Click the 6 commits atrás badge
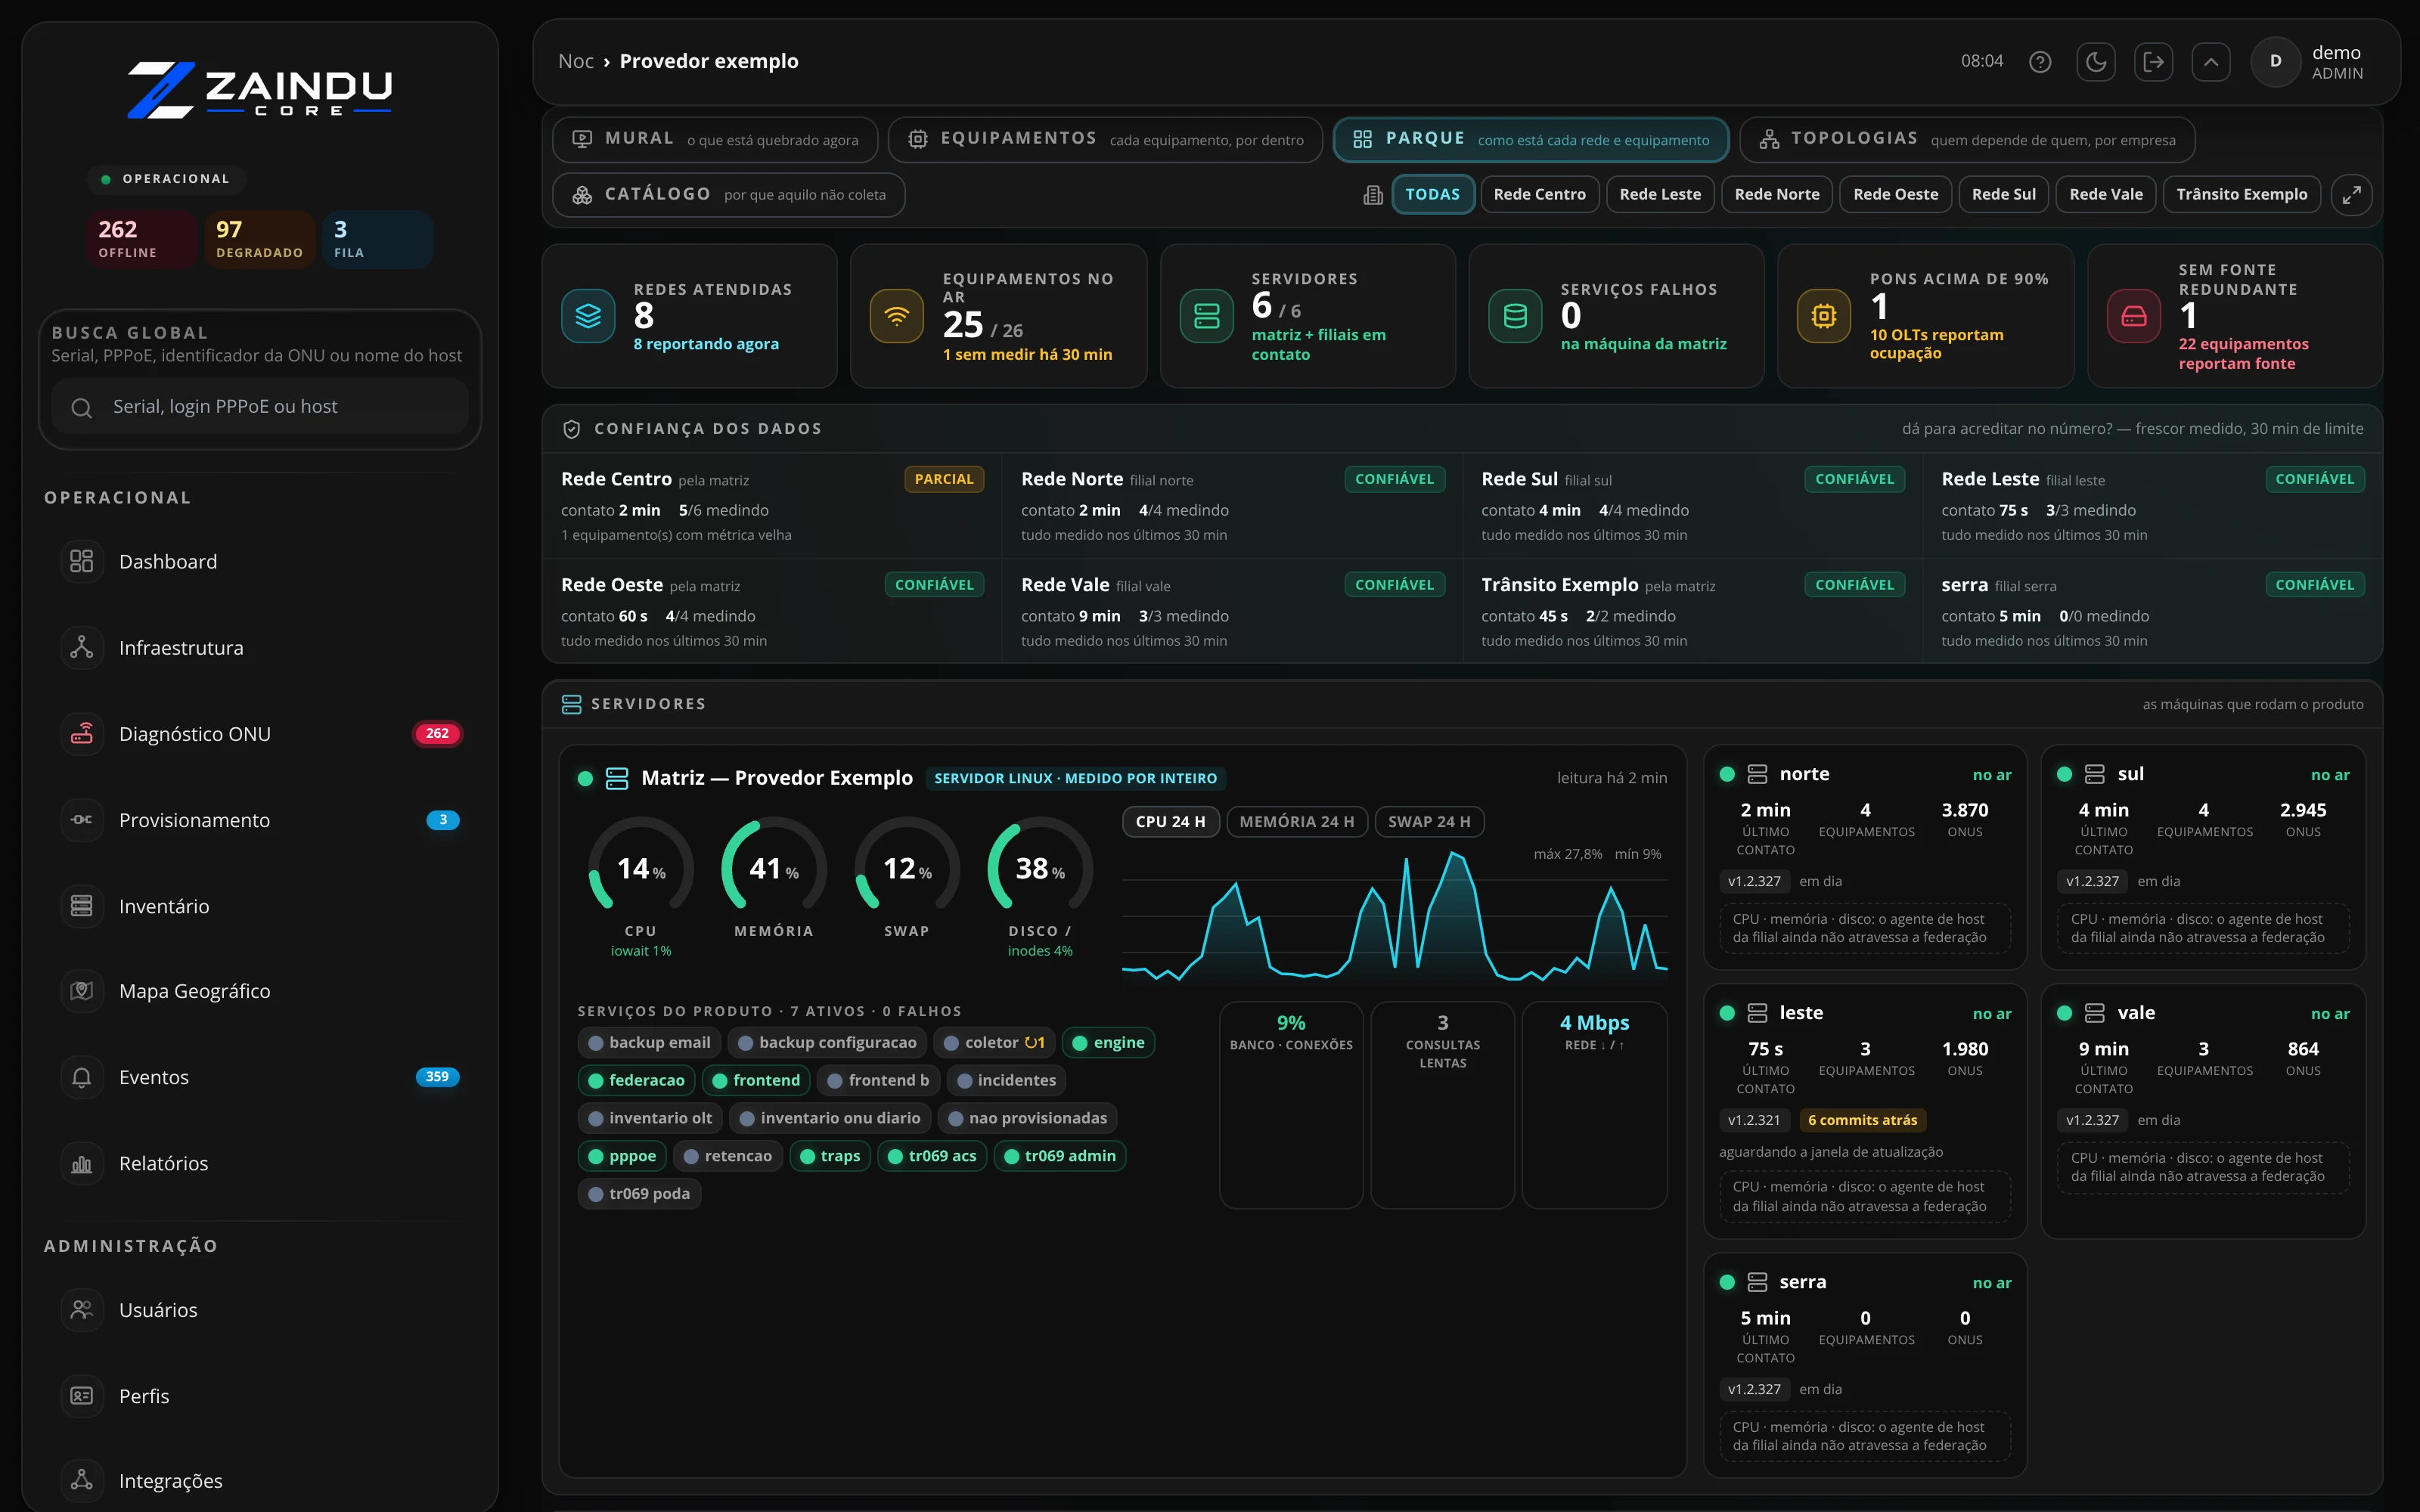 pos(1862,1120)
